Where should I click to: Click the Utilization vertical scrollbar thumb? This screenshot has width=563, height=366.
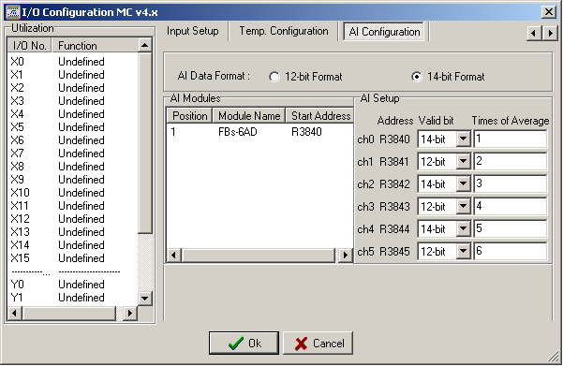coord(144,143)
